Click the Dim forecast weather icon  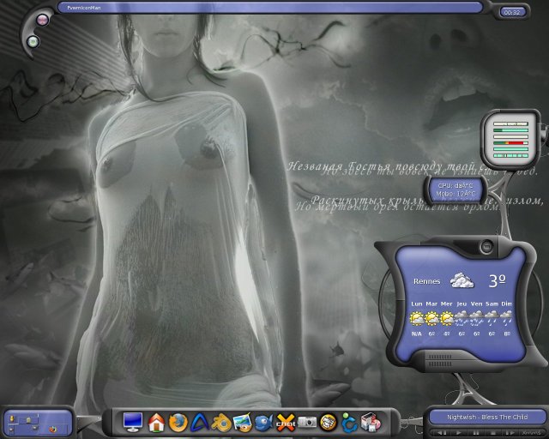click(x=506, y=318)
